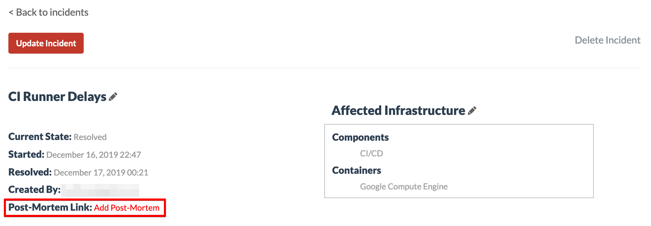Click the Created By label
This screenshot has width=651, height=226.
click(34, 190)
